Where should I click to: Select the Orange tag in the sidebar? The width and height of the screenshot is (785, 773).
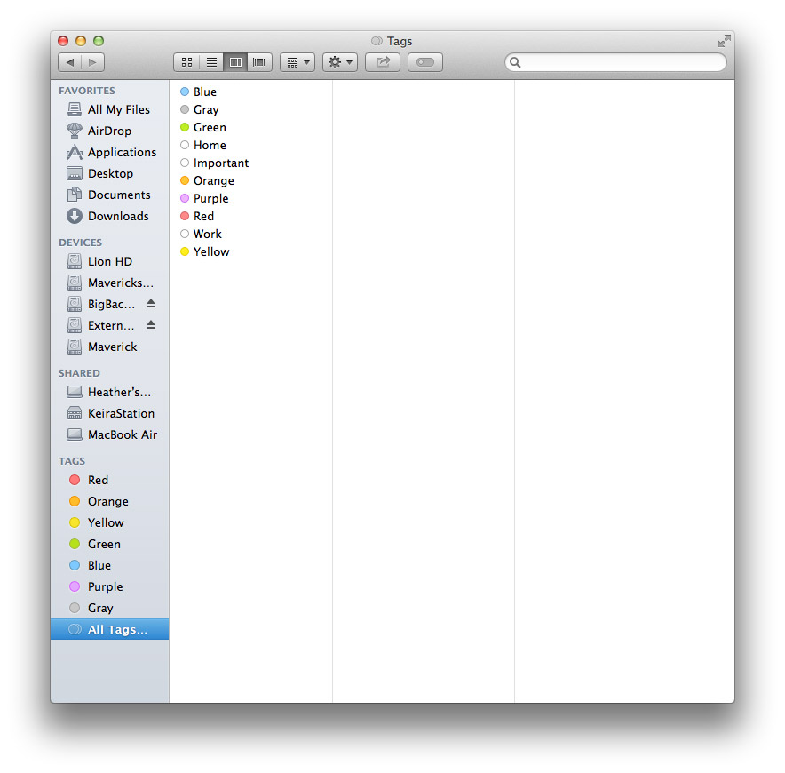click(x=109, y=501)
